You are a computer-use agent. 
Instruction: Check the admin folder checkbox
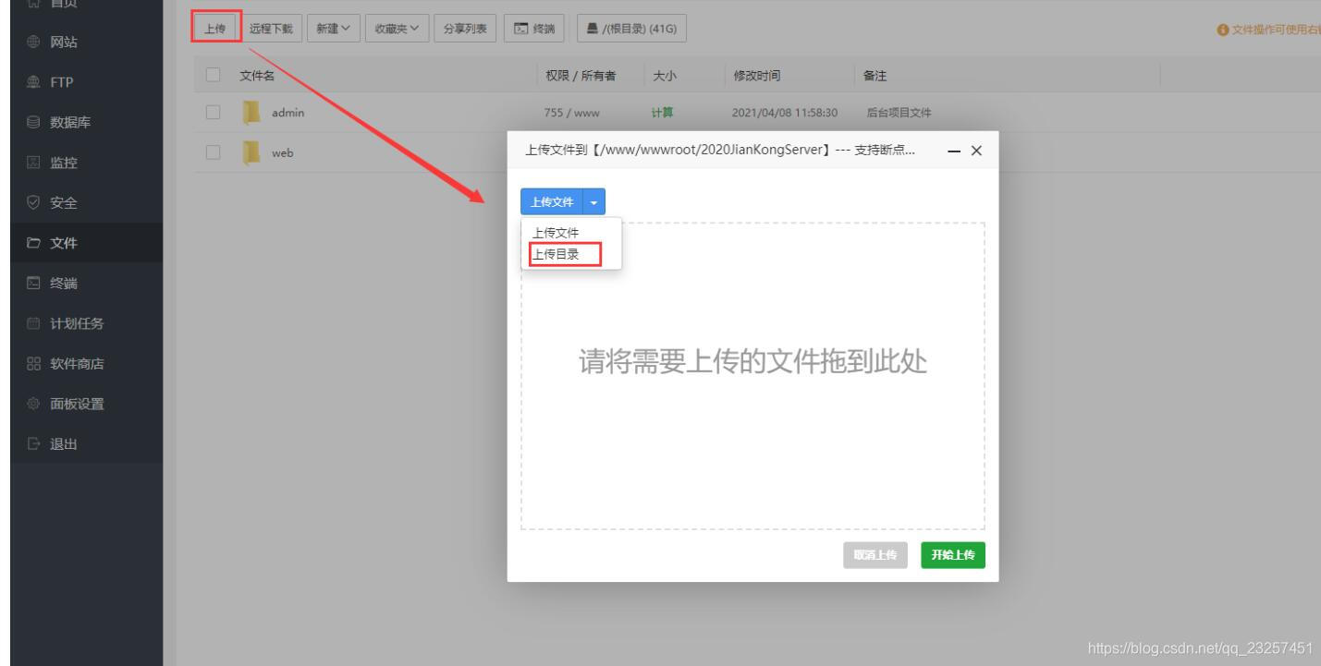pos(214,113)
